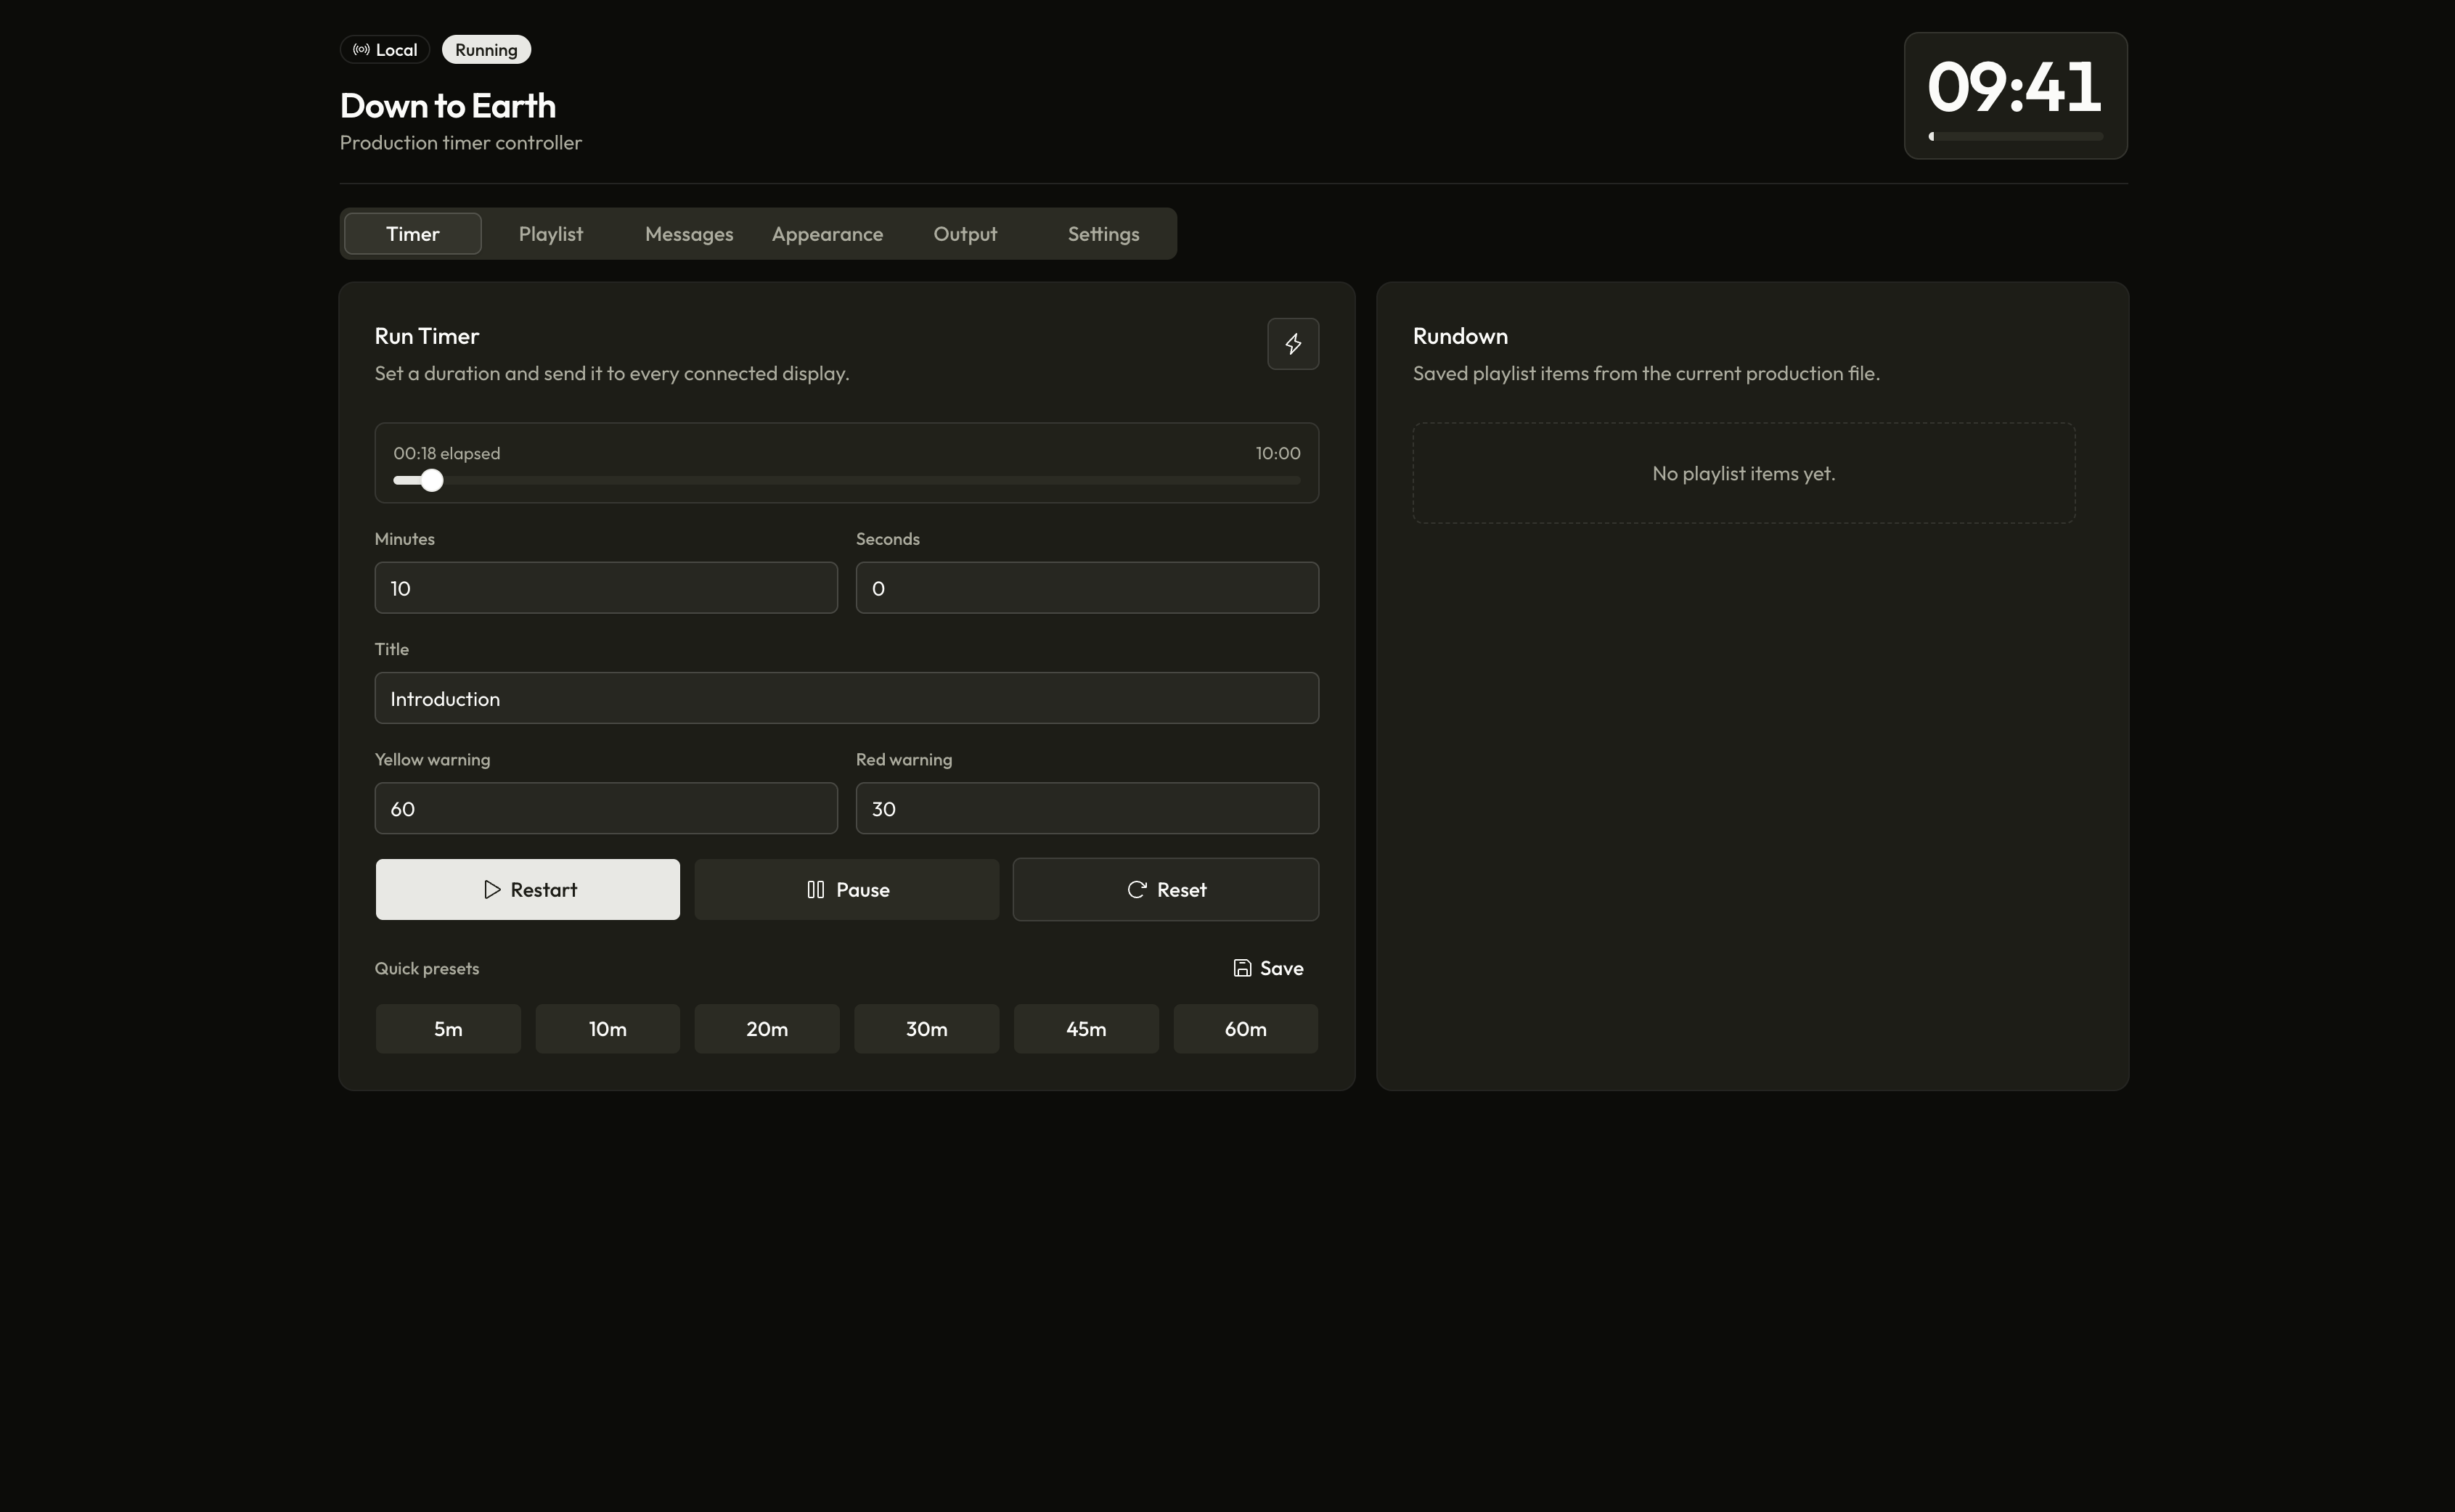The width and height of the screenshot is (2455, 1512).
Task: Click the lightning bolt icon in Run Timer
Action: point(1291,344)
